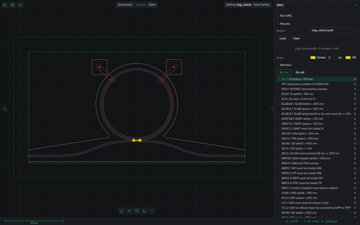360x225 pixels.
Task: Collapse the right DRC panel arrow
Action: (273, 109)
